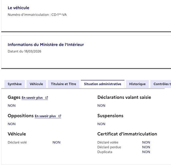The width and height of the screenshot is (171, 165).
Task: Click 'Déclarations valant saisie' heading
Action: tap(124, 97)
